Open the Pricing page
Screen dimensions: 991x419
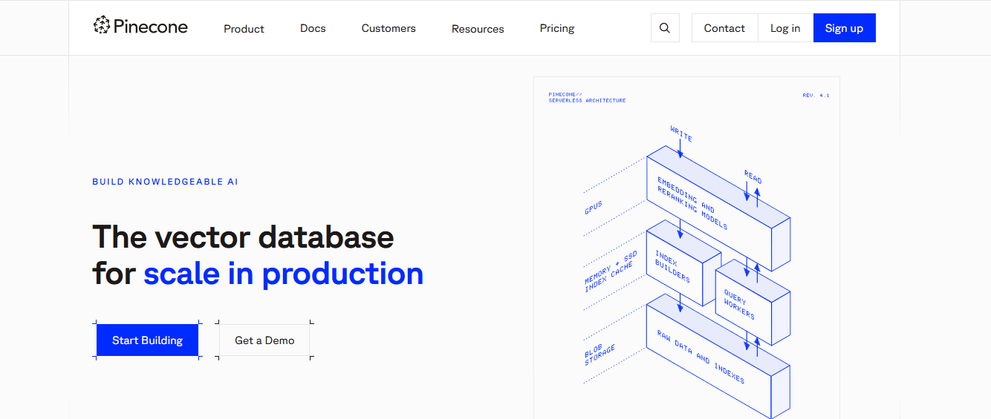click(557, 28)
